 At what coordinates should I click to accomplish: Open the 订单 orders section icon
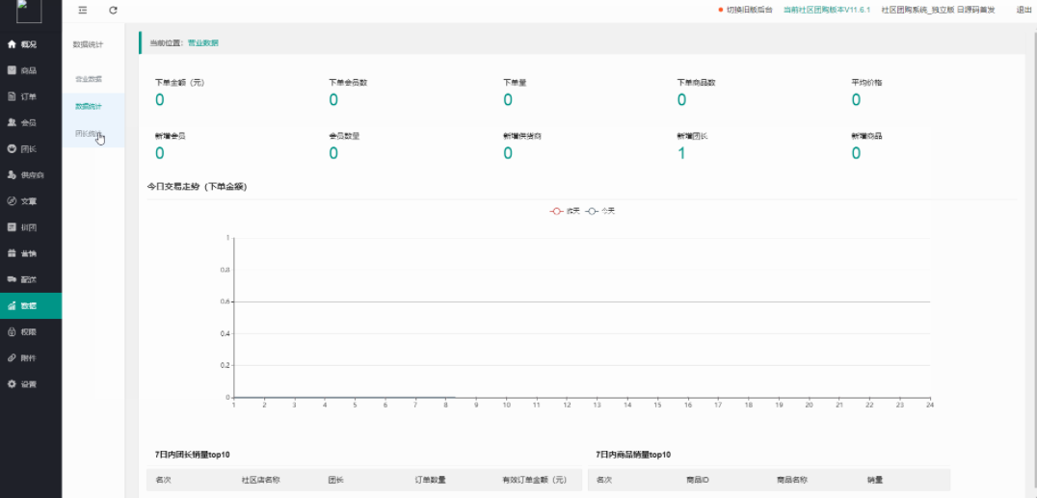click(x=12, y=96)
